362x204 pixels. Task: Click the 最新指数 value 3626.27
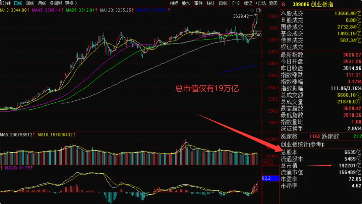coord(352,55)
